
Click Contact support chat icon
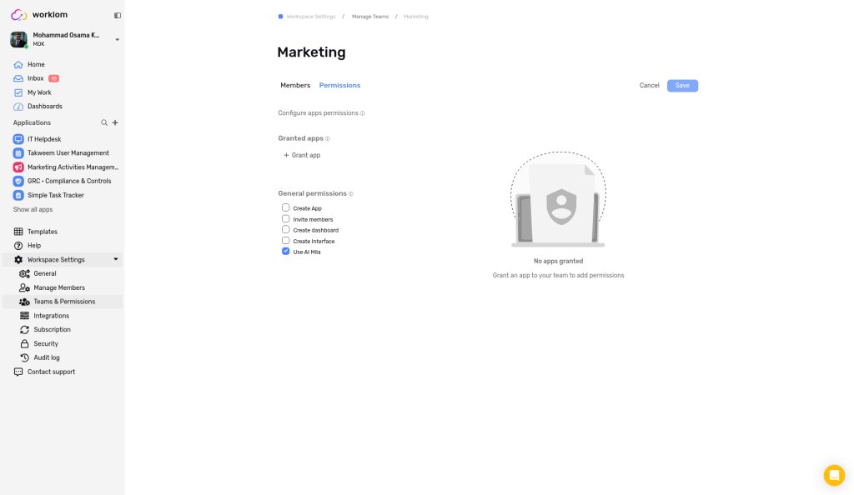[x=18, y=372]
